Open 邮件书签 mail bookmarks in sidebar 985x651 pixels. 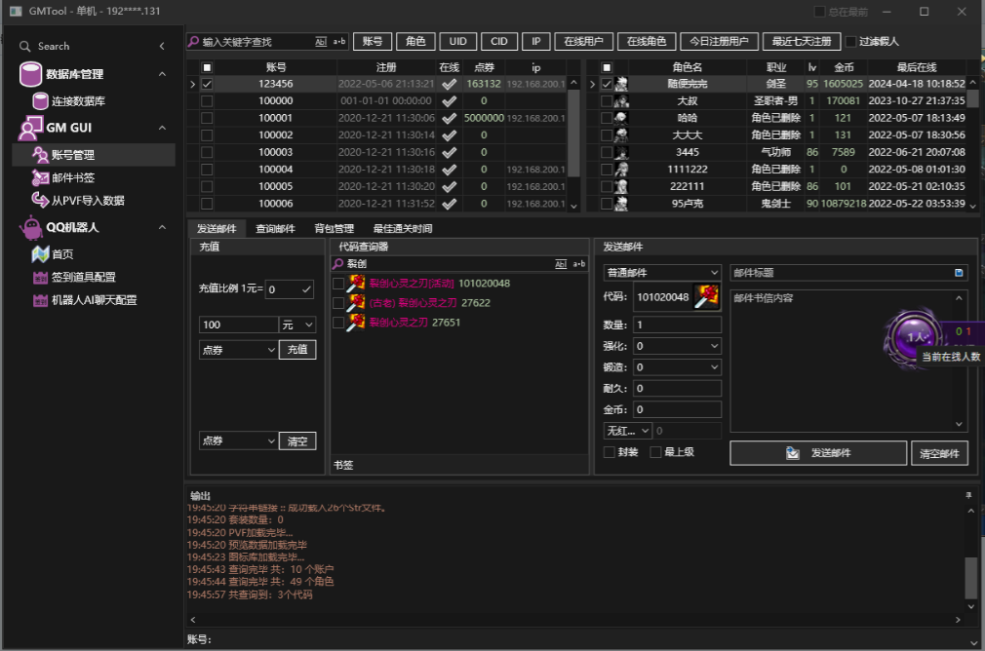73,177
